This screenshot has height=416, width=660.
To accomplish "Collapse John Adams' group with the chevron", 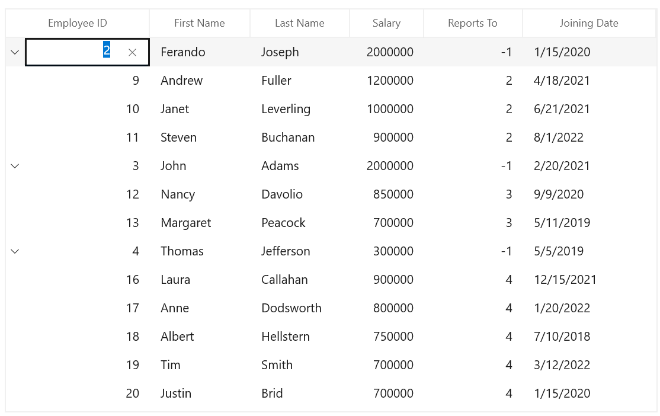I will (15, 166).
